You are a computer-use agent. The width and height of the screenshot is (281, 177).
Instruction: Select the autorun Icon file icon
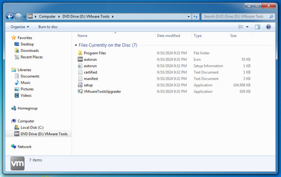80,59
